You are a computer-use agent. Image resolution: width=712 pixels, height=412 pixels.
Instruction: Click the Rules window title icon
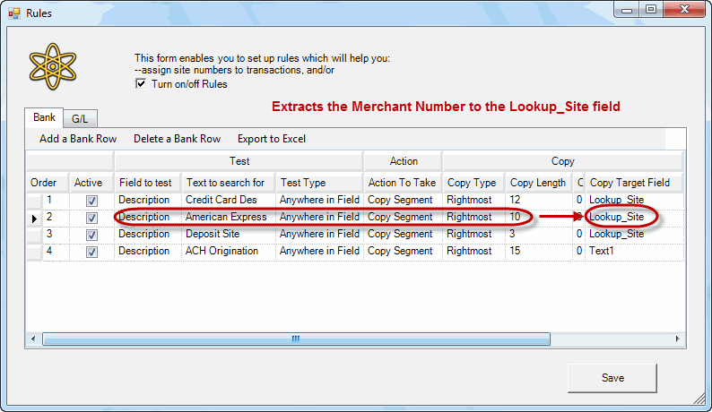[13, 12]
